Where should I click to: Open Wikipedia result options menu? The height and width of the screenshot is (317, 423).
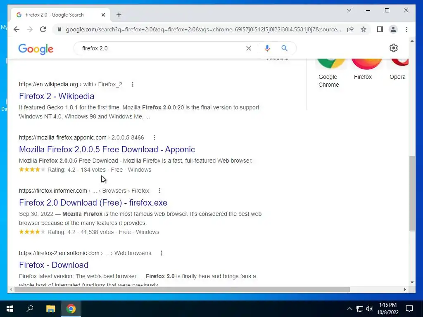coord(133,84)
